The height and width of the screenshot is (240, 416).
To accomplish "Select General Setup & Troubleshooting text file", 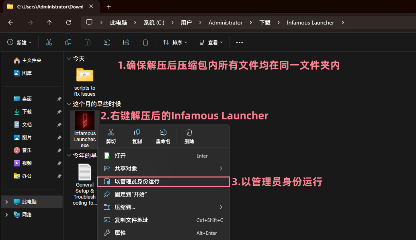I will tap(85, 185).
